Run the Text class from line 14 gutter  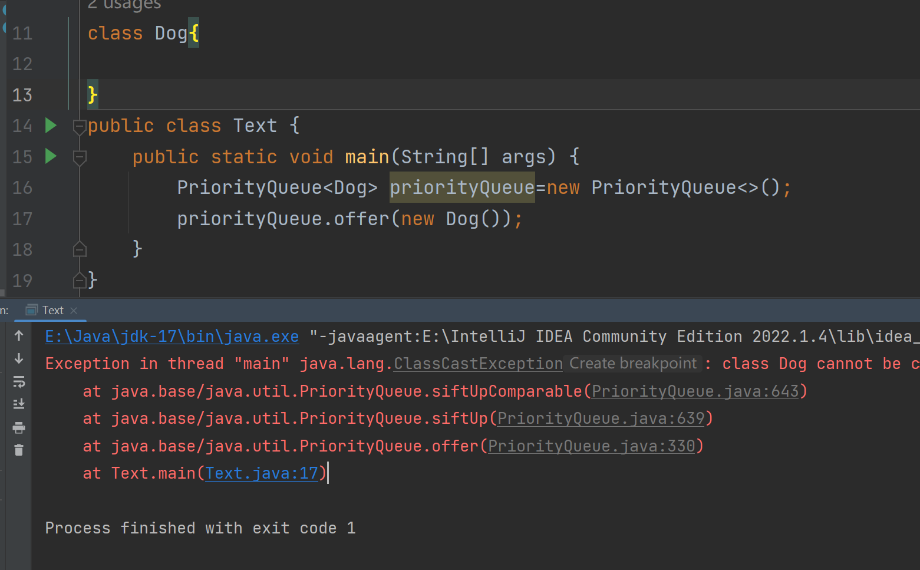click(51, 125)
